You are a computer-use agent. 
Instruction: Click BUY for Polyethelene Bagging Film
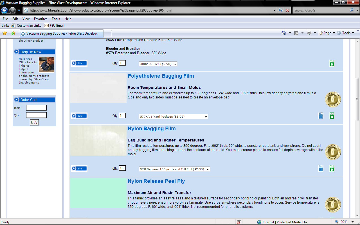pos(79,116)
